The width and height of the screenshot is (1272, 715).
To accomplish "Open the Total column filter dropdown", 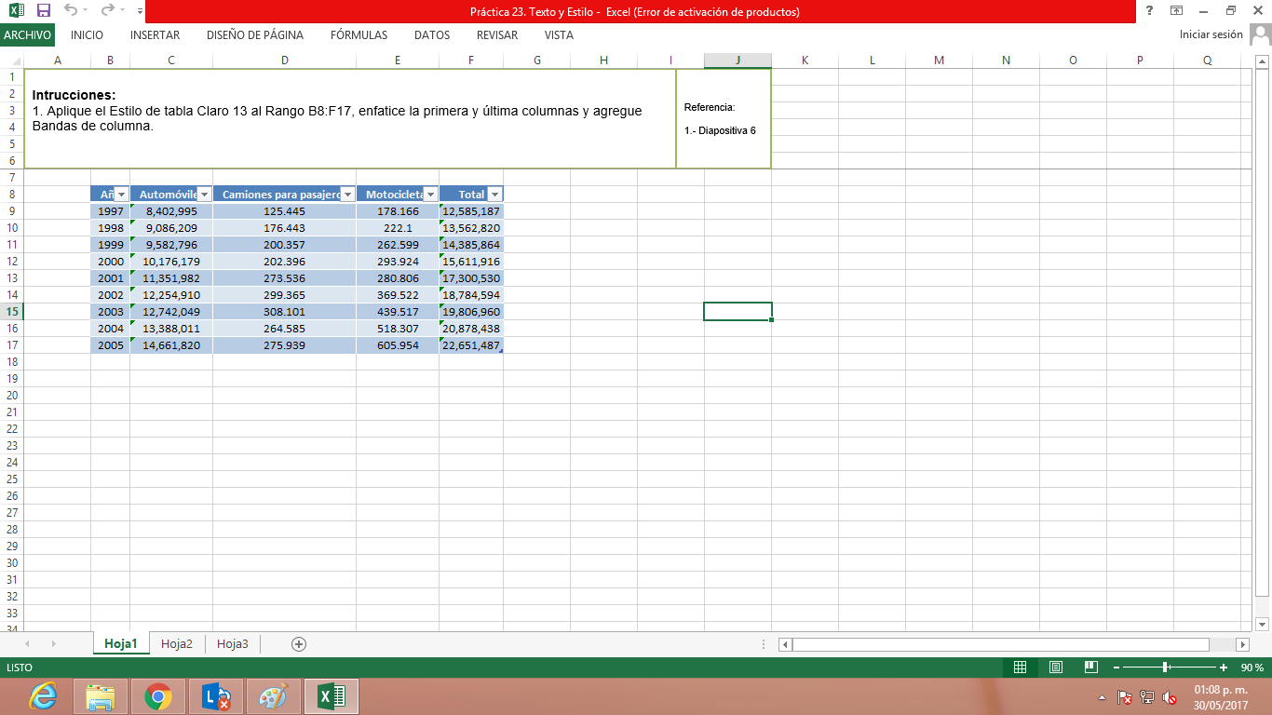I will point(494,195).
